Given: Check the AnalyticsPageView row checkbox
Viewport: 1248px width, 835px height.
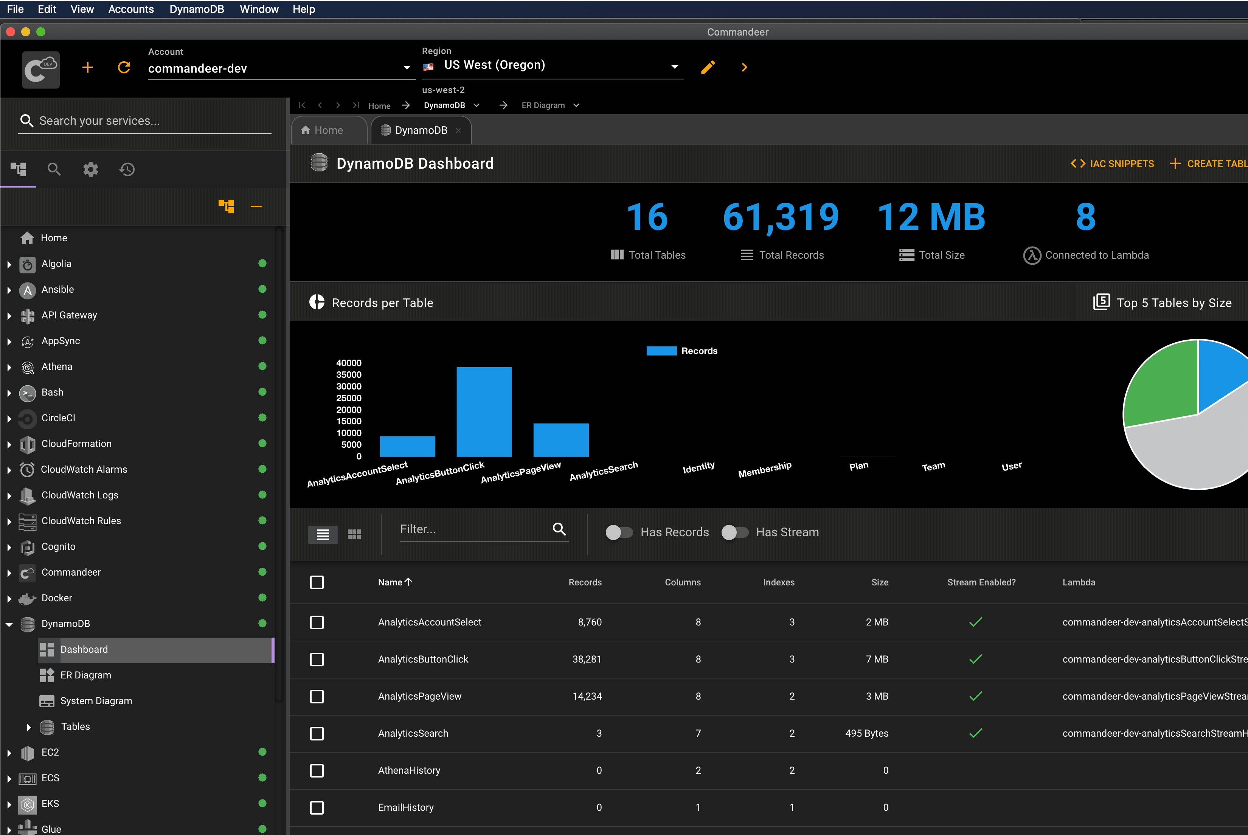Looking at the screenshot, I should tap(317, 697).
